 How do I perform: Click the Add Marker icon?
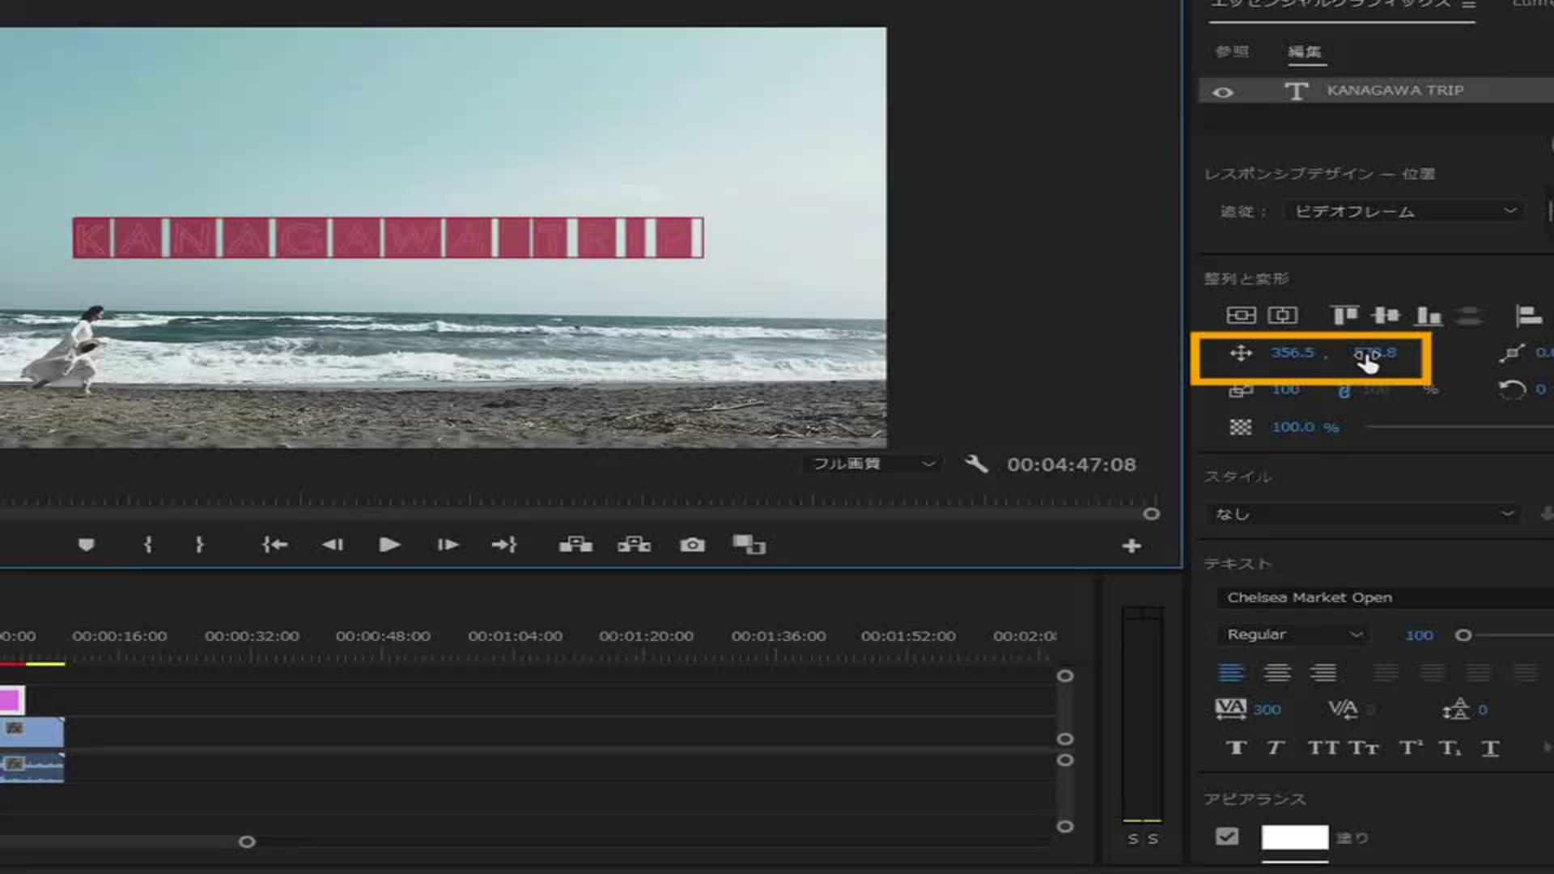coord(86,545)
